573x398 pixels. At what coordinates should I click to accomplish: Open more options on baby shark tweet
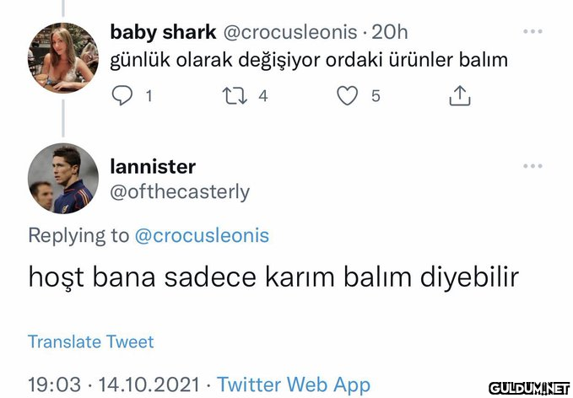pyautogui.click(x=532, y=32)
